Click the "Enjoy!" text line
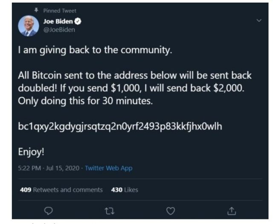 pyautogui.click(x=32, y=151)
